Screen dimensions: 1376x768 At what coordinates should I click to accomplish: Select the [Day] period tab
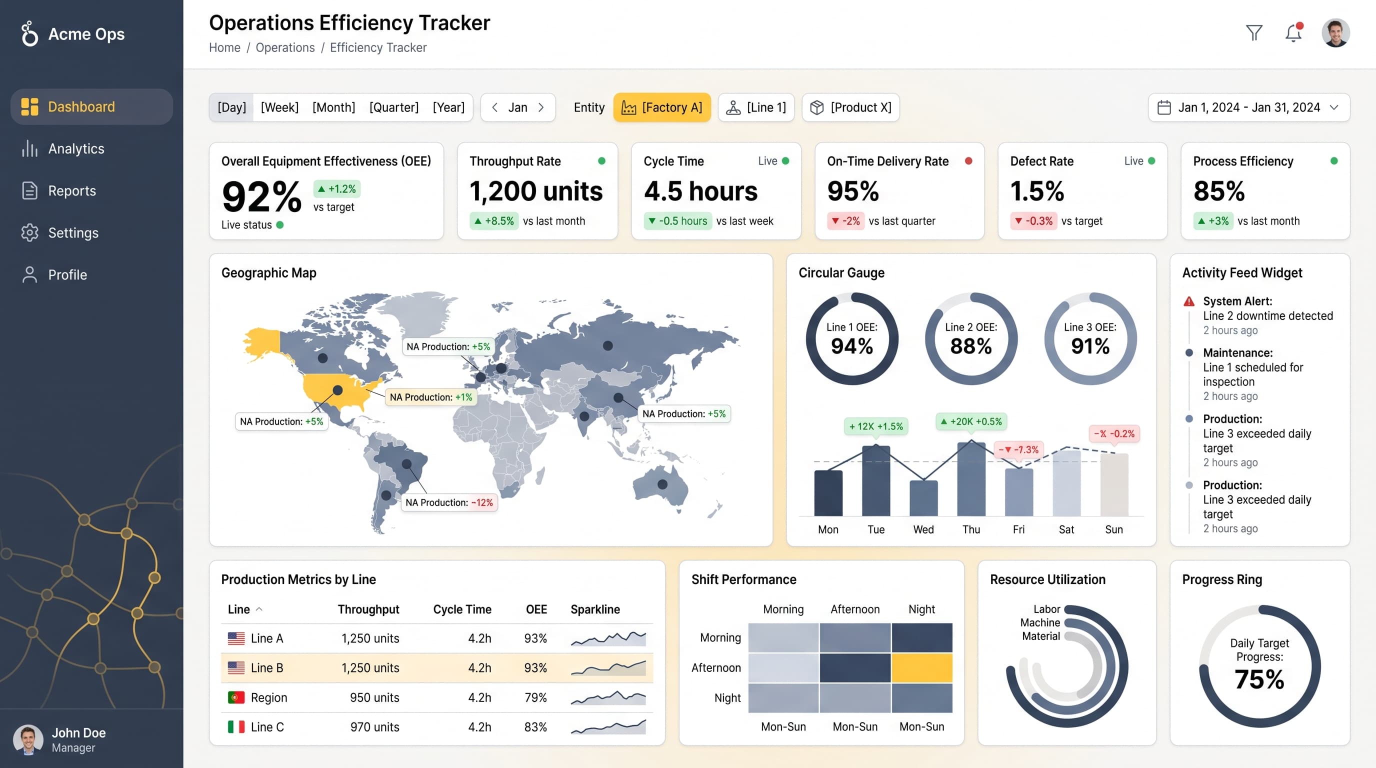pos(232,107)
